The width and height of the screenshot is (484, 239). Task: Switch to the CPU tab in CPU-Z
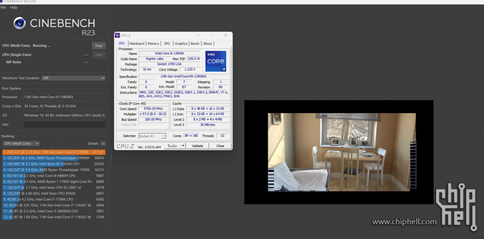[121, 43]
